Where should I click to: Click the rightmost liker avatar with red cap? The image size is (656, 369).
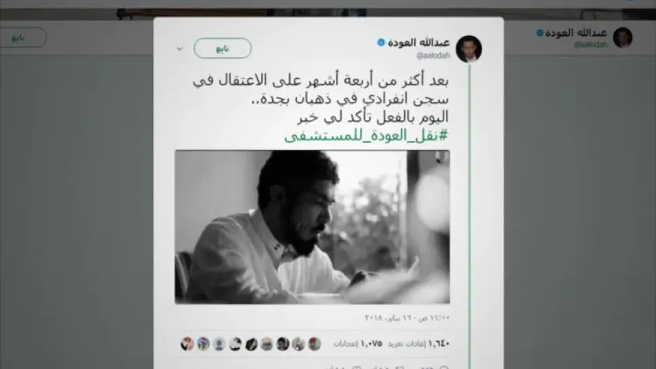[x=314, y=344]
